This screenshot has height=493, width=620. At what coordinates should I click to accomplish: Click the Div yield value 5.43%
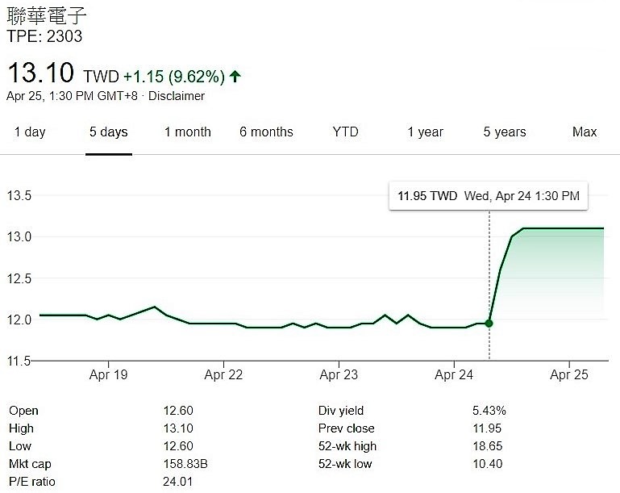pyautogui.click(x=489, y=411)
